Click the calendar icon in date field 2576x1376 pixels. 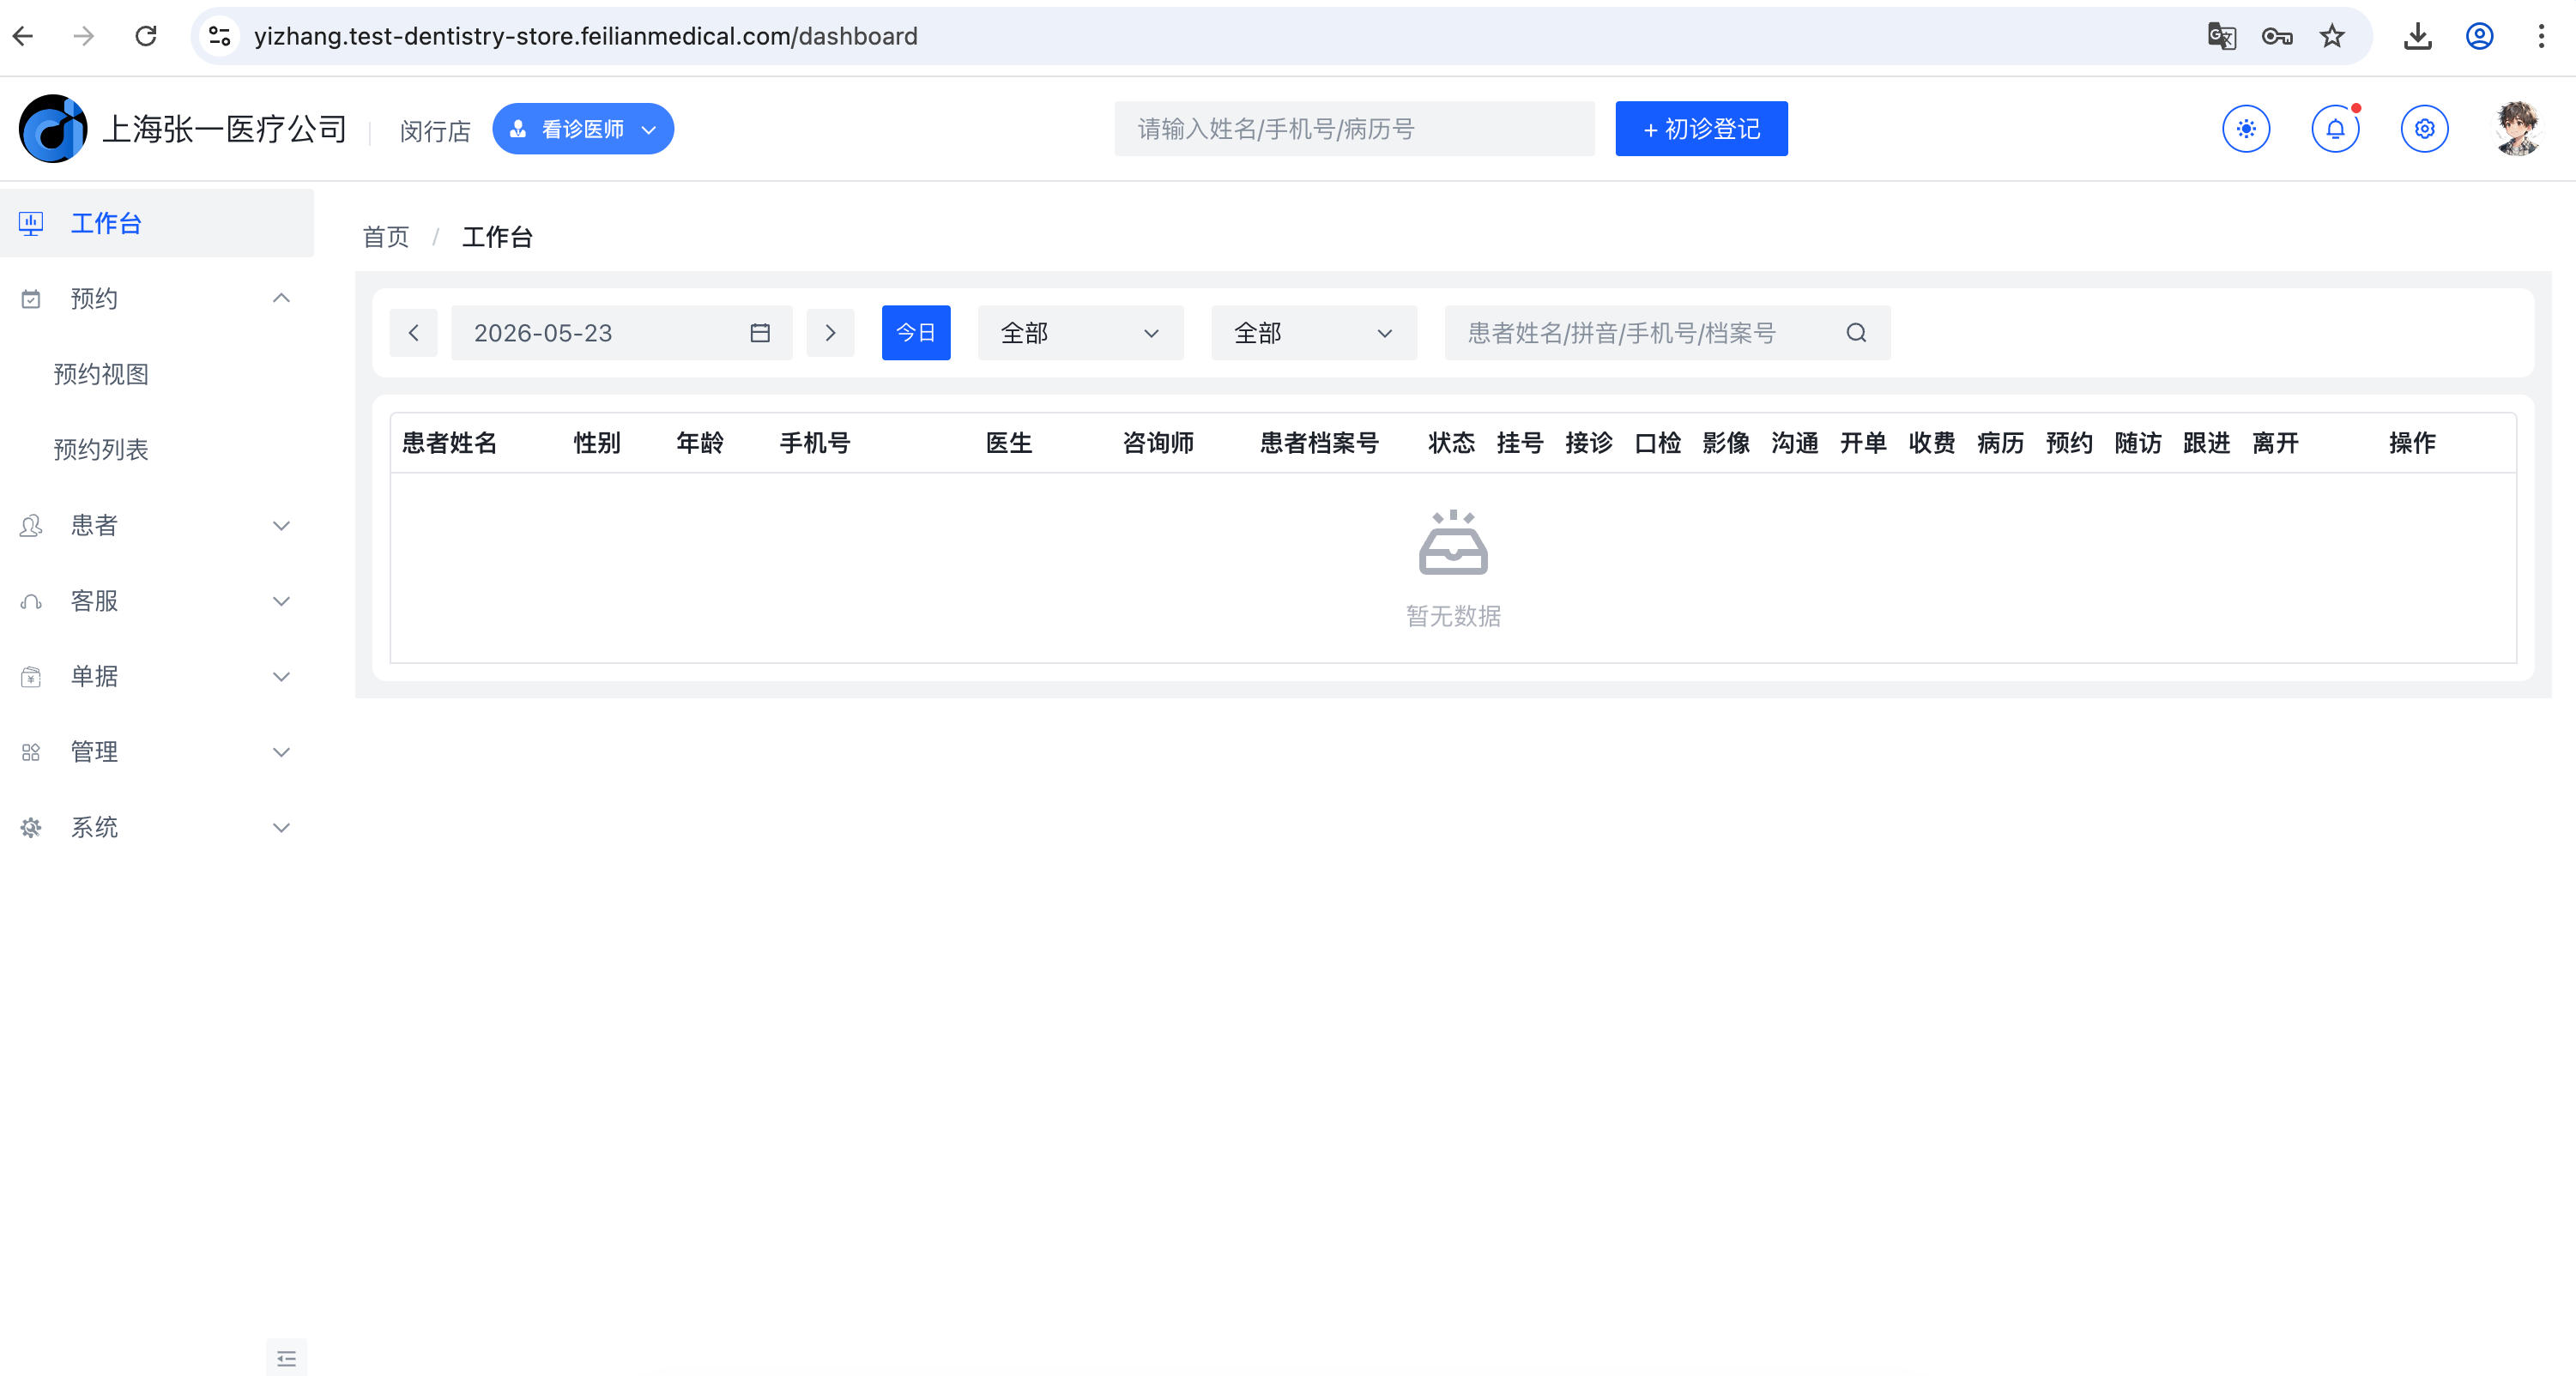(x=760, y=333)
